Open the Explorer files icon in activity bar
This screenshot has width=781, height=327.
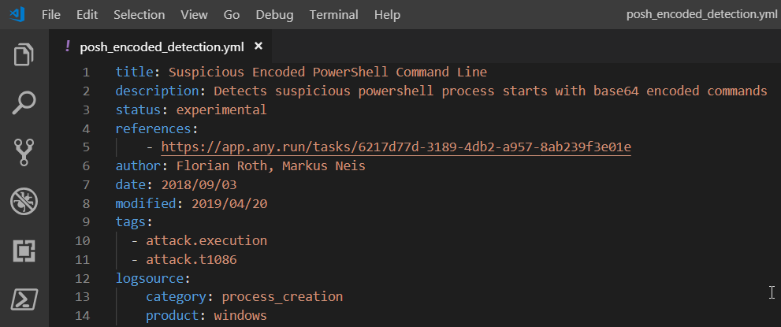click(24, 54)
